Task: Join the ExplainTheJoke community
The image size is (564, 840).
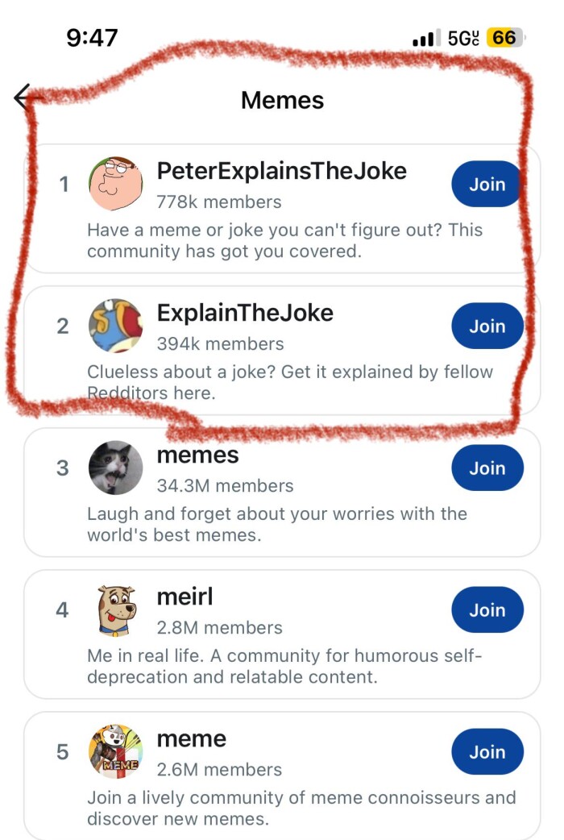Action: click(x=487, y=326)
